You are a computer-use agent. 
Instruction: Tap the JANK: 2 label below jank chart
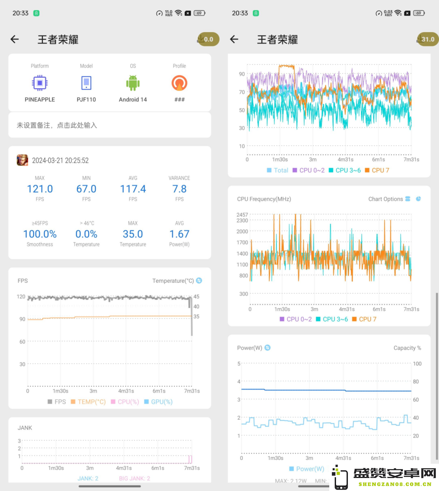tap(88, 479)
